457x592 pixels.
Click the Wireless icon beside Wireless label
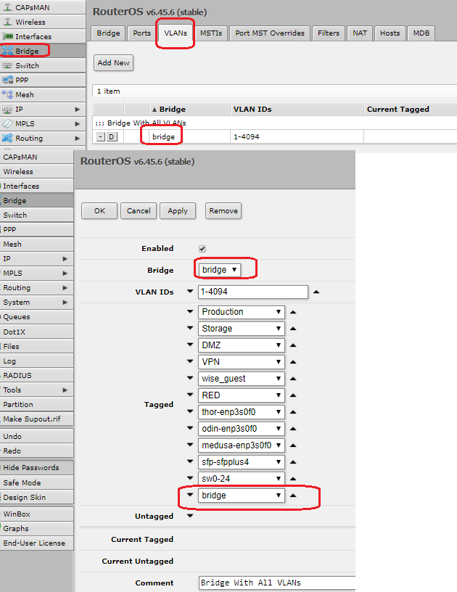coord(7,22)
